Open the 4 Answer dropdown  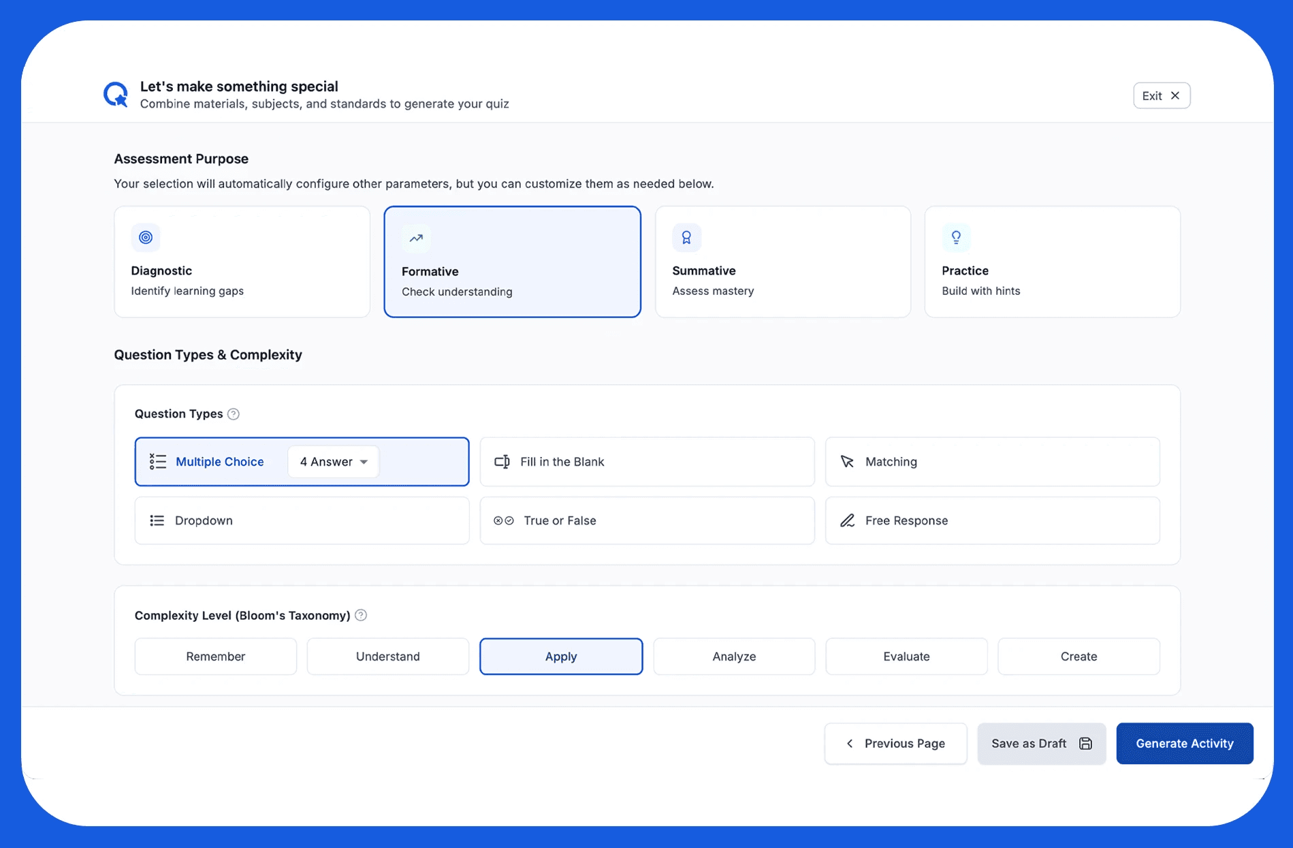pyautogui.click(x=334, y=462)
